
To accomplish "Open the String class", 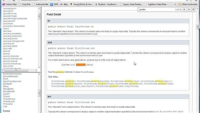I will point(6,87).
